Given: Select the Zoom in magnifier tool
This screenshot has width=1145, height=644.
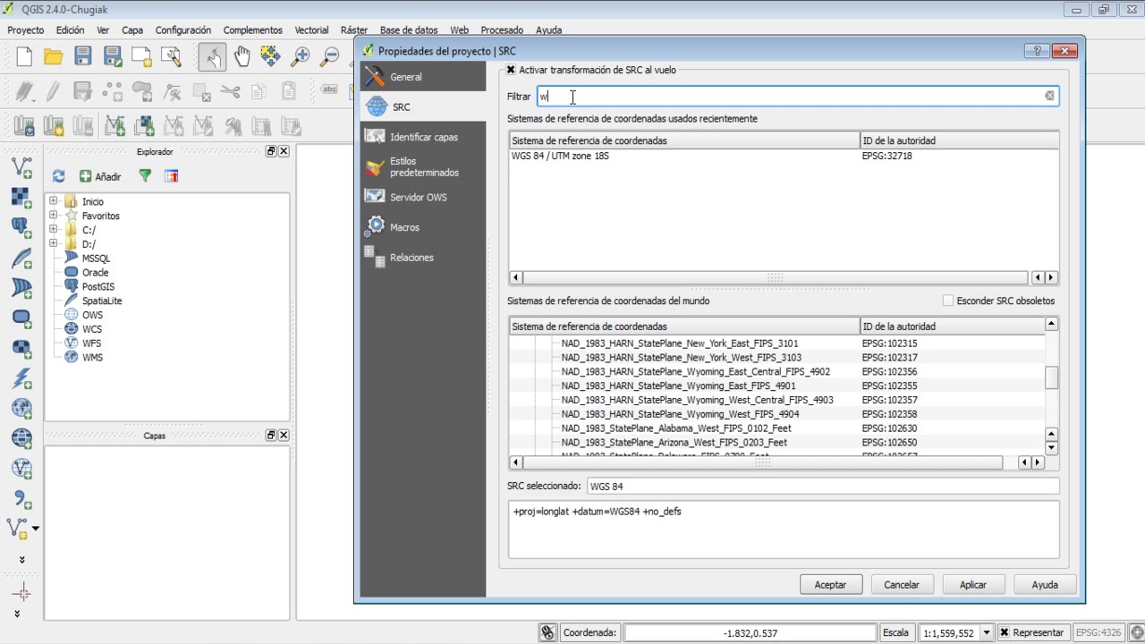Looking at the screenshot, I should pyautogui.click(x=301, y=56).
